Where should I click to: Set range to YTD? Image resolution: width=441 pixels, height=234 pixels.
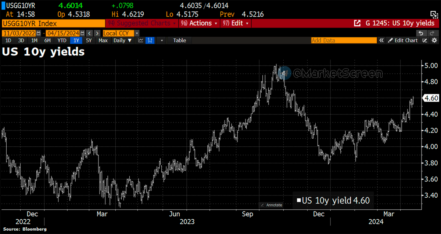click(62, 40)
